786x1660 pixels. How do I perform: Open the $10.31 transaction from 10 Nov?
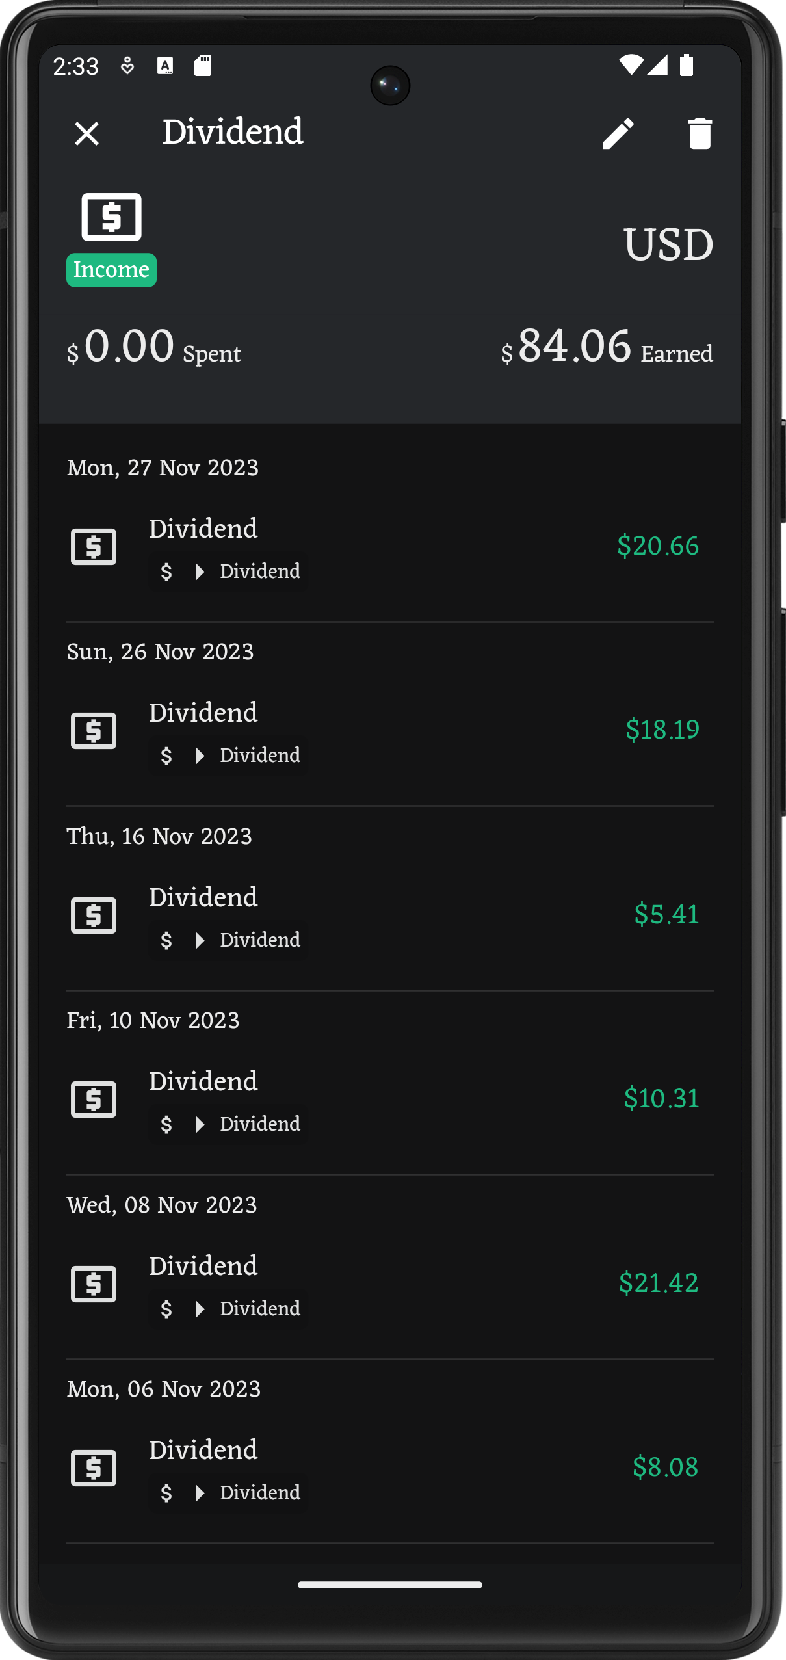[x=390, y=1100]
